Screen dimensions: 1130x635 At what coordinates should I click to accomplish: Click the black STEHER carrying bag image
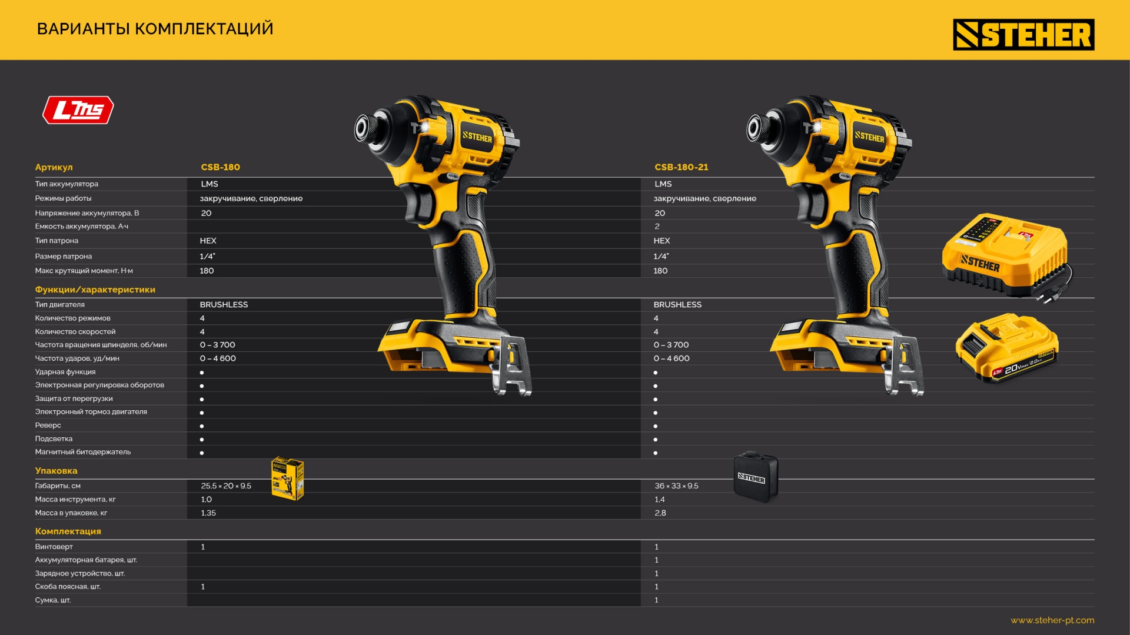pos(756,477)
